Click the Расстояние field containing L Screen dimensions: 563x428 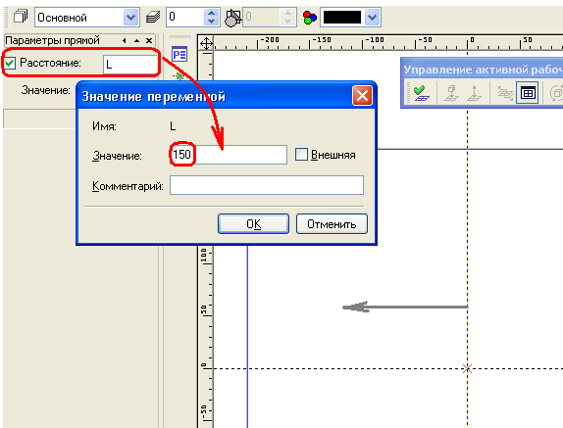tap(130, 65)
